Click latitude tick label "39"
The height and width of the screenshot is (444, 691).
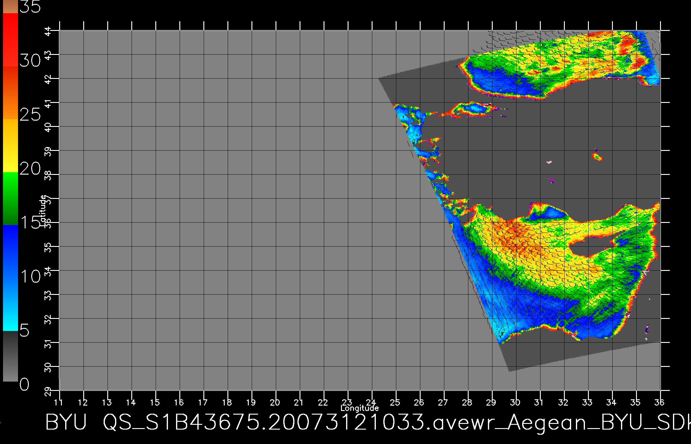(x=48, y=152)
